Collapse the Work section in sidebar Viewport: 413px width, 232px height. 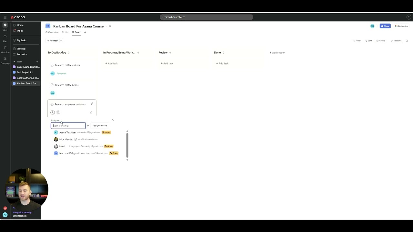pos(14,62)
